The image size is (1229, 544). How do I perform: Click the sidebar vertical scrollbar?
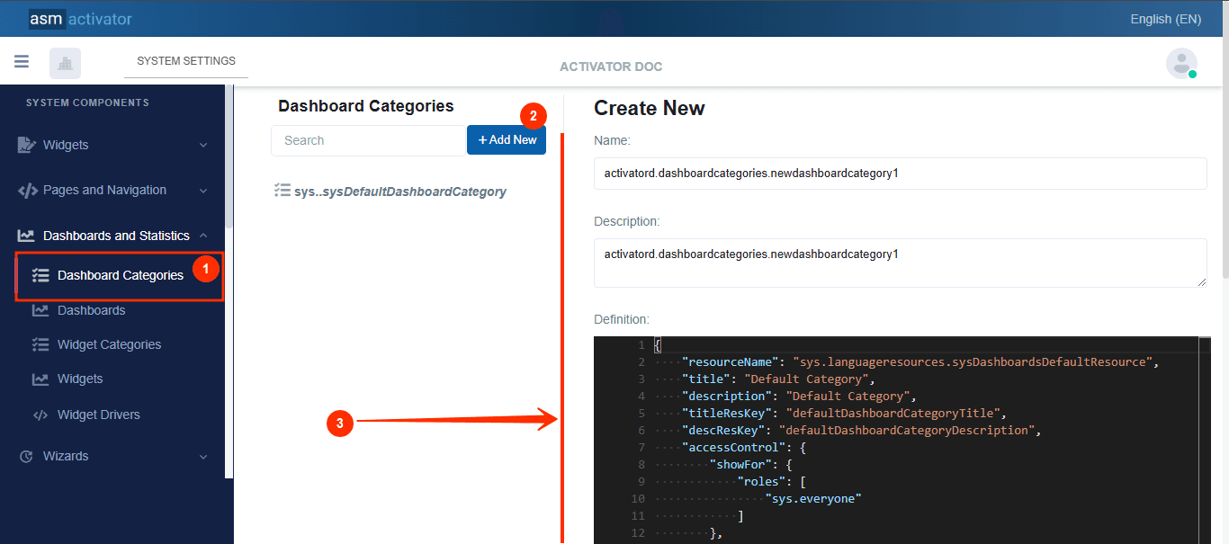coord(229,155)
